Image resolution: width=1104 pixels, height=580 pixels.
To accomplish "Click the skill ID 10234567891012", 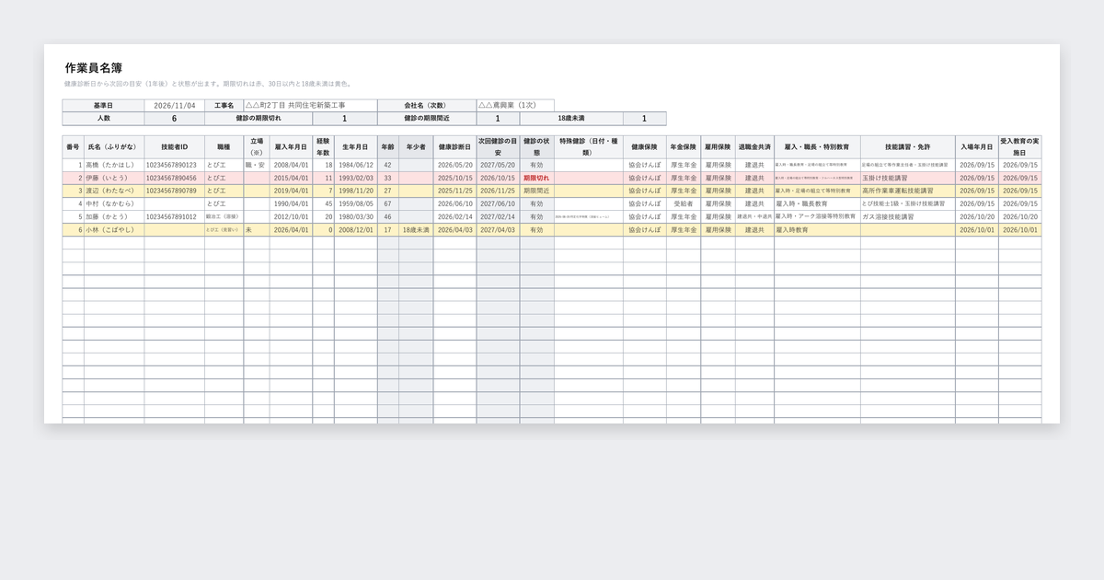I will (x=174, y=216).
